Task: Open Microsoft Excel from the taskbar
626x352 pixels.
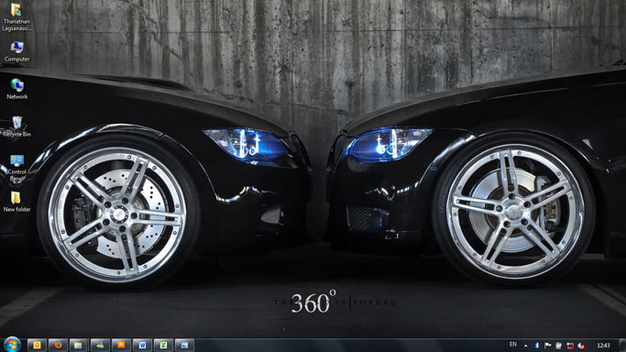Action: (x=163, y=345)
